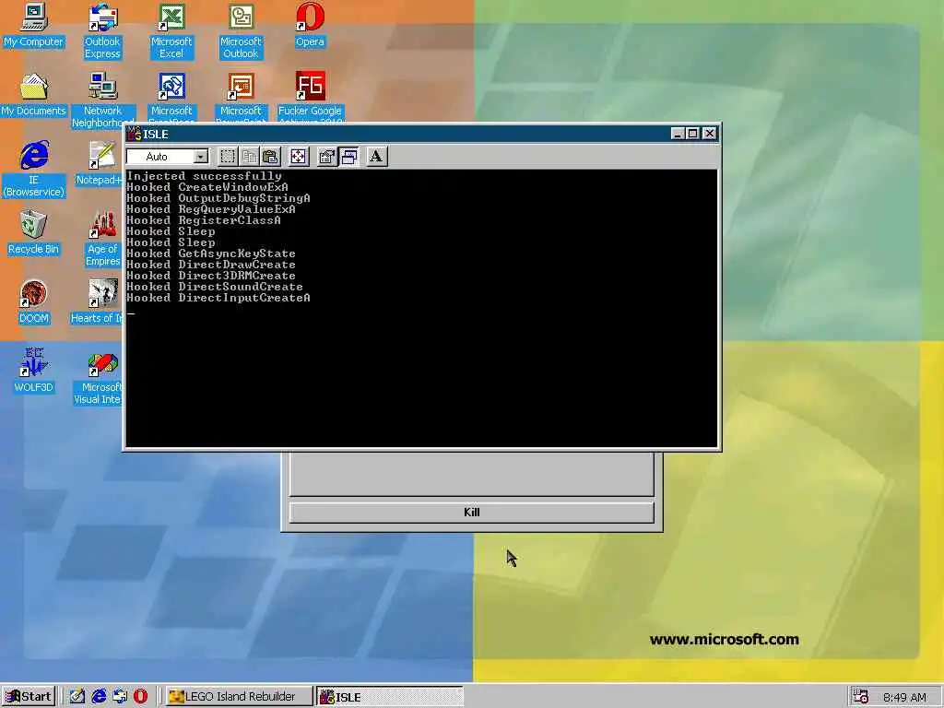Click the quick launch Opera icon

tap(140, 697)
